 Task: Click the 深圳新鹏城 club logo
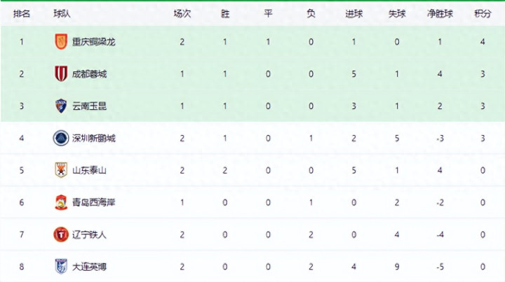(x=61, y=138)
